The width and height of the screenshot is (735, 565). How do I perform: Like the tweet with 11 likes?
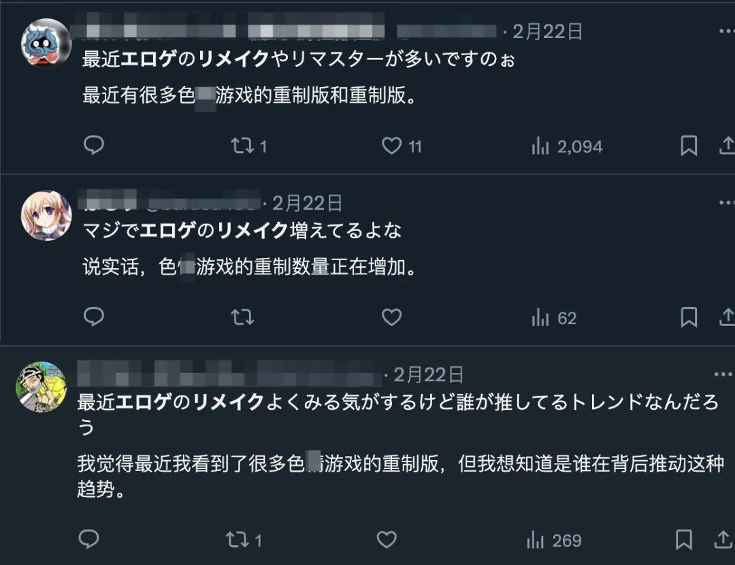[x=391, y=146]
